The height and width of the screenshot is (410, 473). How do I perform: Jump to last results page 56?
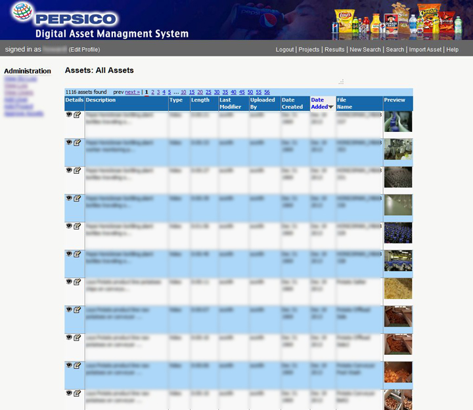point(267,92)
